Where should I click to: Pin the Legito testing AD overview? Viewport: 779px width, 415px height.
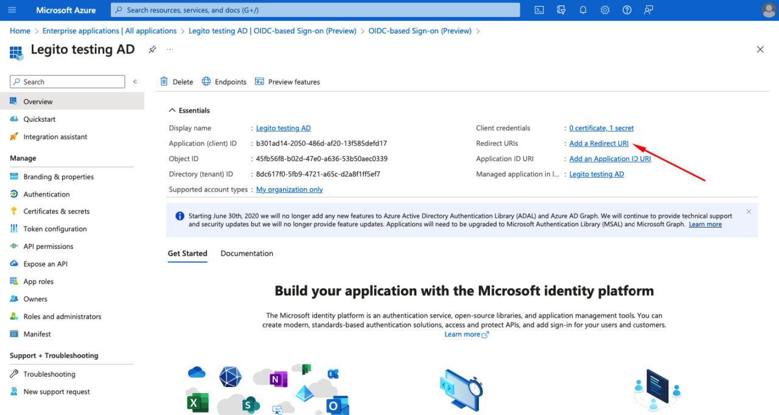(x=152, y=49)
